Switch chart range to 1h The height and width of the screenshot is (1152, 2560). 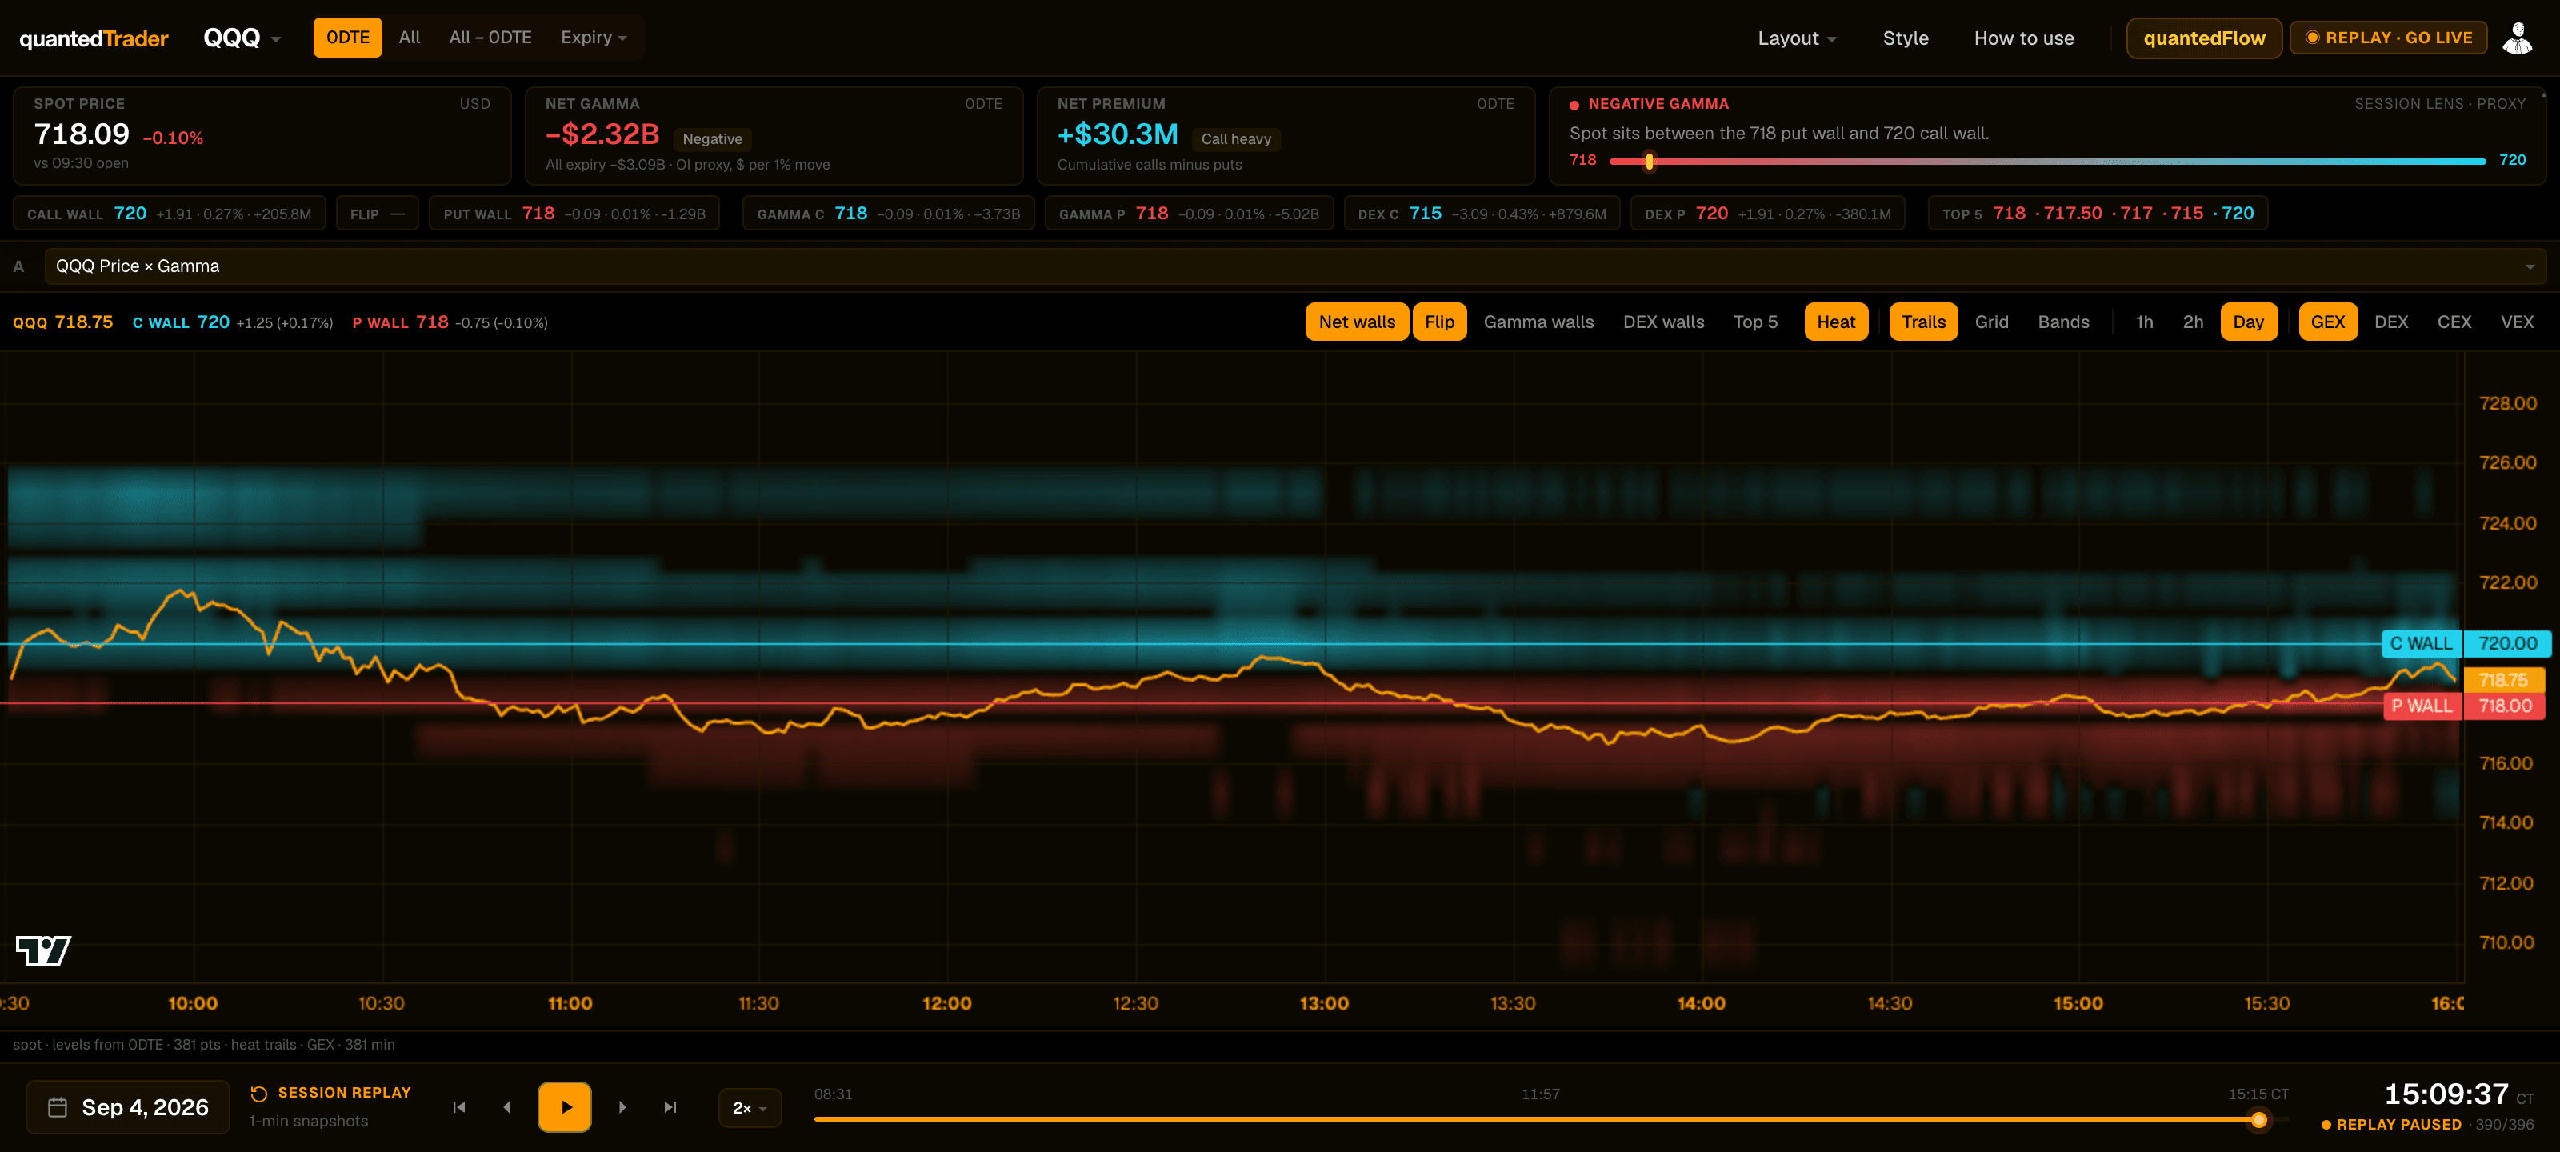point(2145,322)
